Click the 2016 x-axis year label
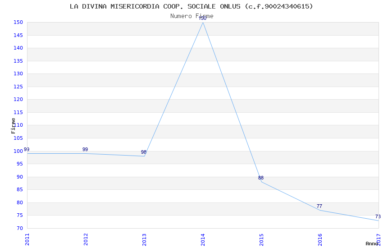 tap(320, 239)
